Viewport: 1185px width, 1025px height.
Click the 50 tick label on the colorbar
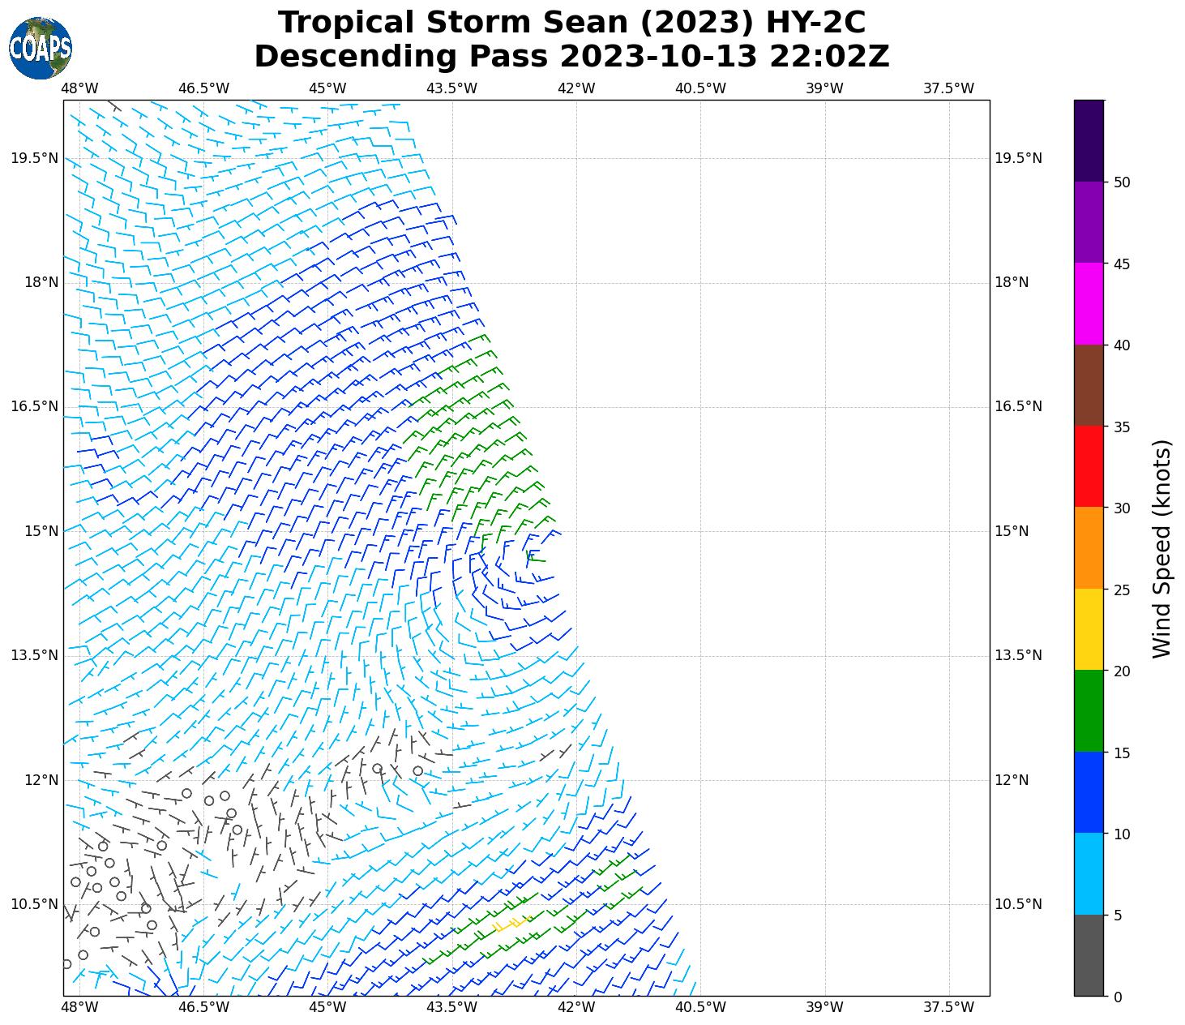[1122, 182]
